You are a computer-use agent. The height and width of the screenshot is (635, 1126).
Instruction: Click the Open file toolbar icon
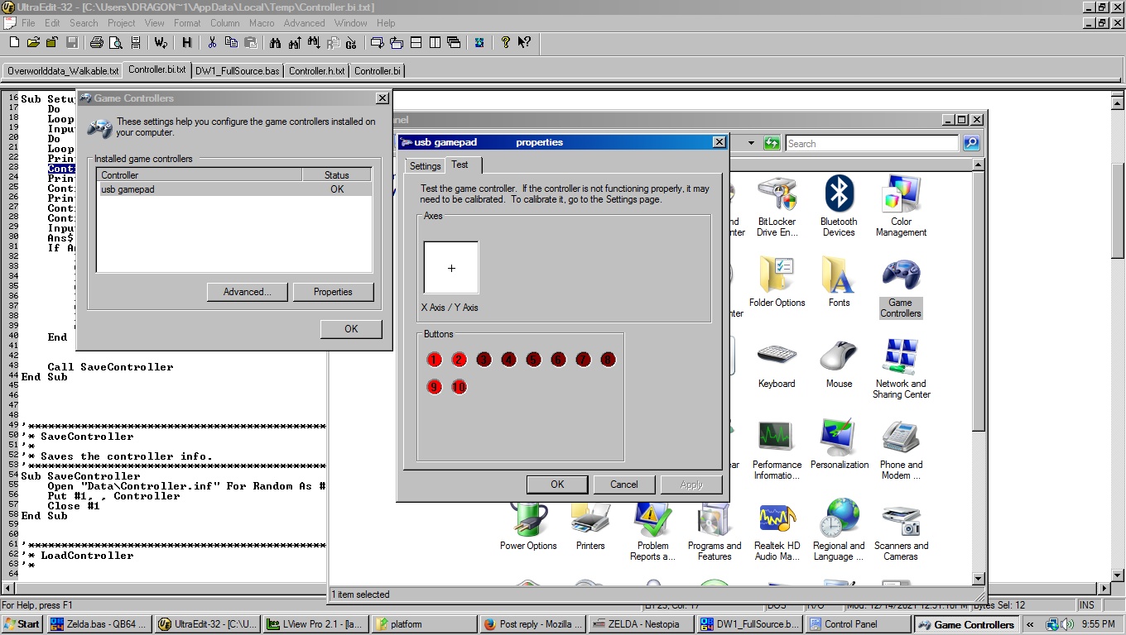33,42
